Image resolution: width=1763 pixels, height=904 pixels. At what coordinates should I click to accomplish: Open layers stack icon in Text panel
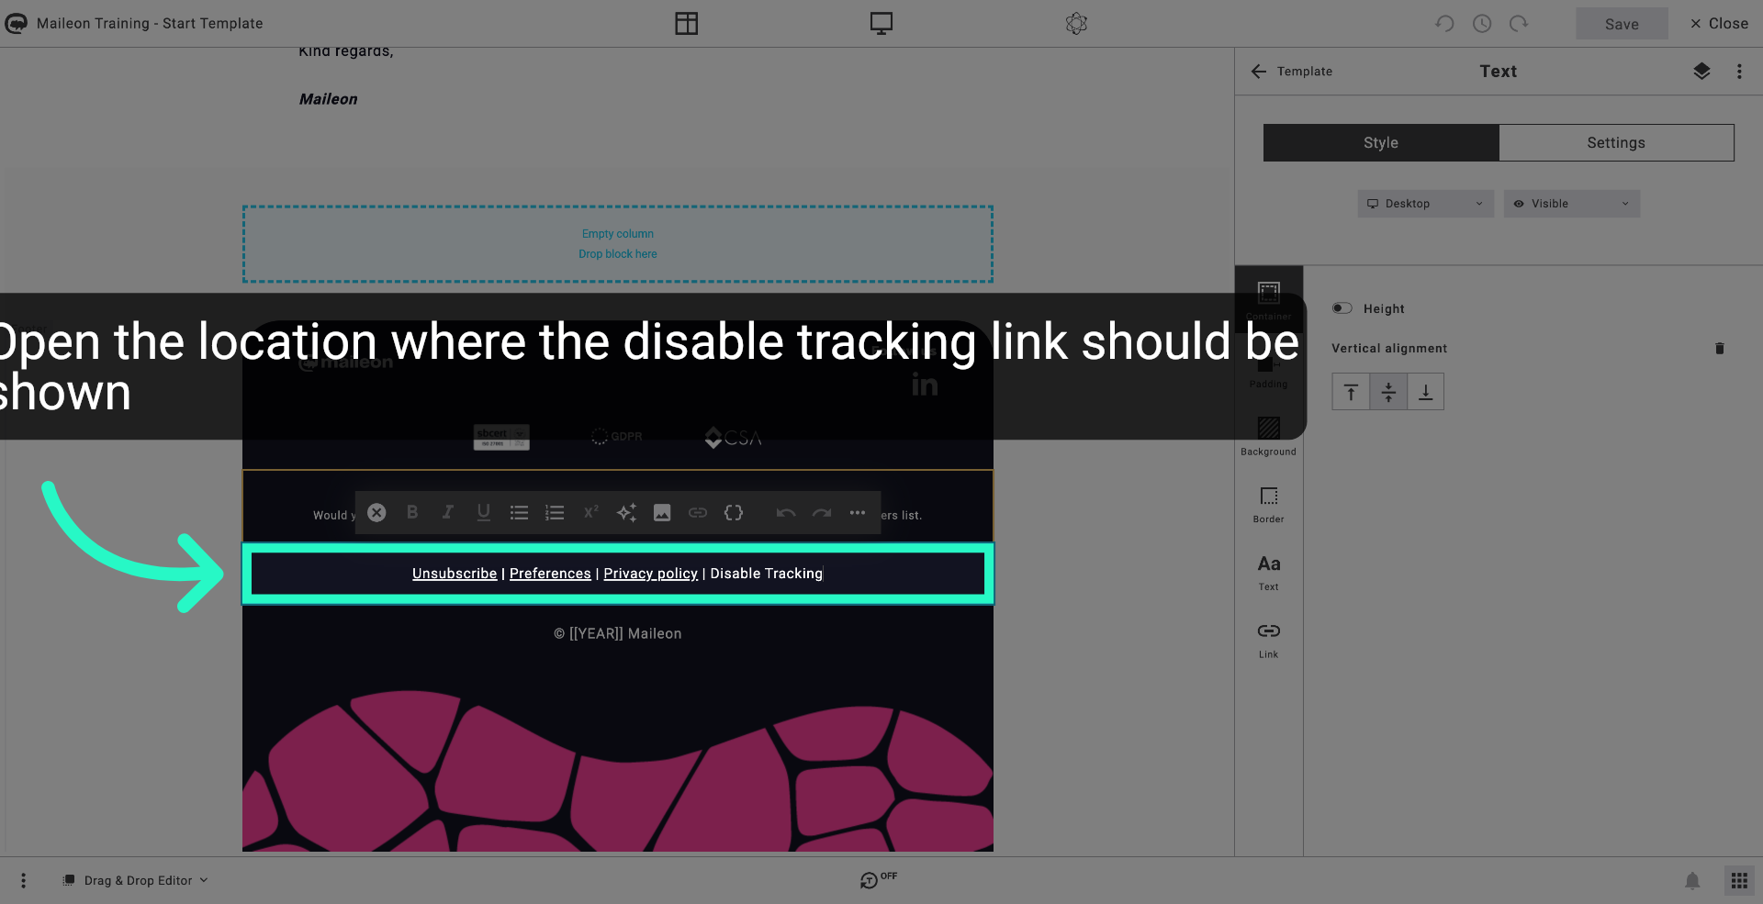click(1701, 72)
